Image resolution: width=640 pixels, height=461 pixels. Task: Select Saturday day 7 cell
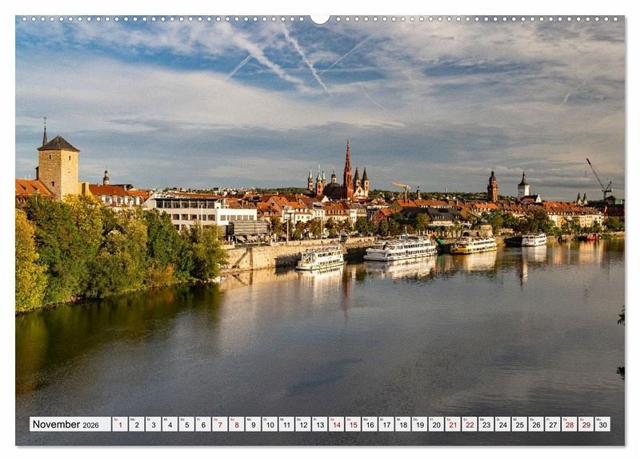[220, 424]
